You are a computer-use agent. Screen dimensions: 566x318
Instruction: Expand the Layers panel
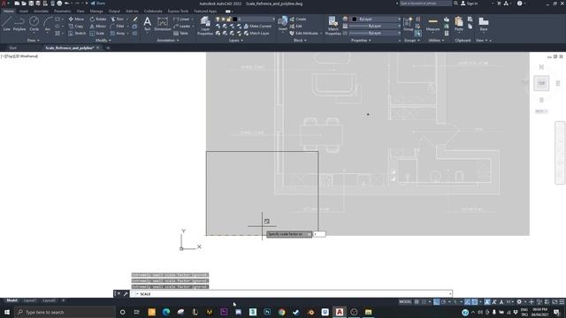pos(236,41)
